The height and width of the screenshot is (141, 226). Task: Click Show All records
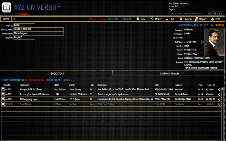186,19
